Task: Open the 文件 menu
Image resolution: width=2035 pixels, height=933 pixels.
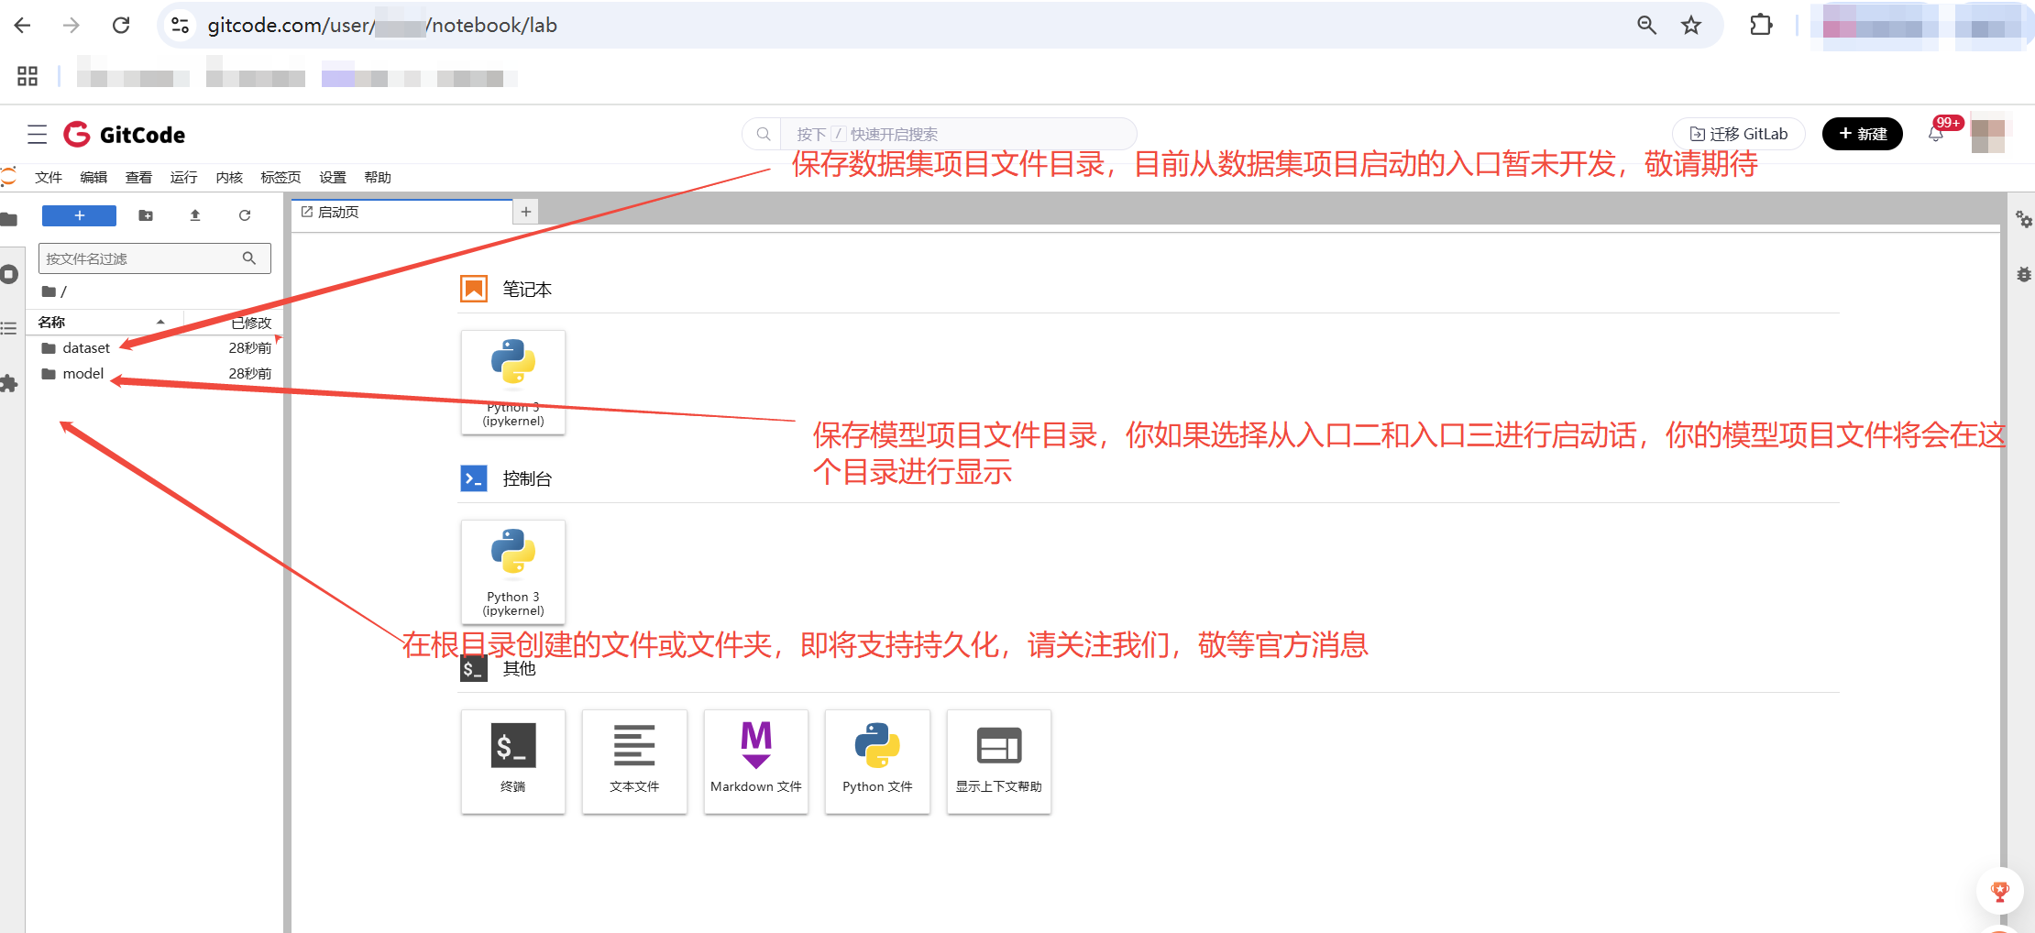Action: point(48,178)
